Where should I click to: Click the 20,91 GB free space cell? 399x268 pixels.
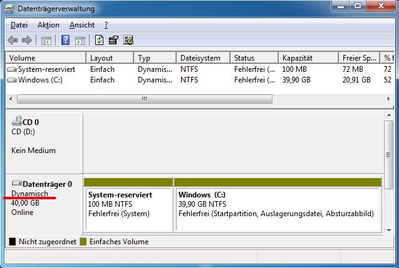(356, 80)
